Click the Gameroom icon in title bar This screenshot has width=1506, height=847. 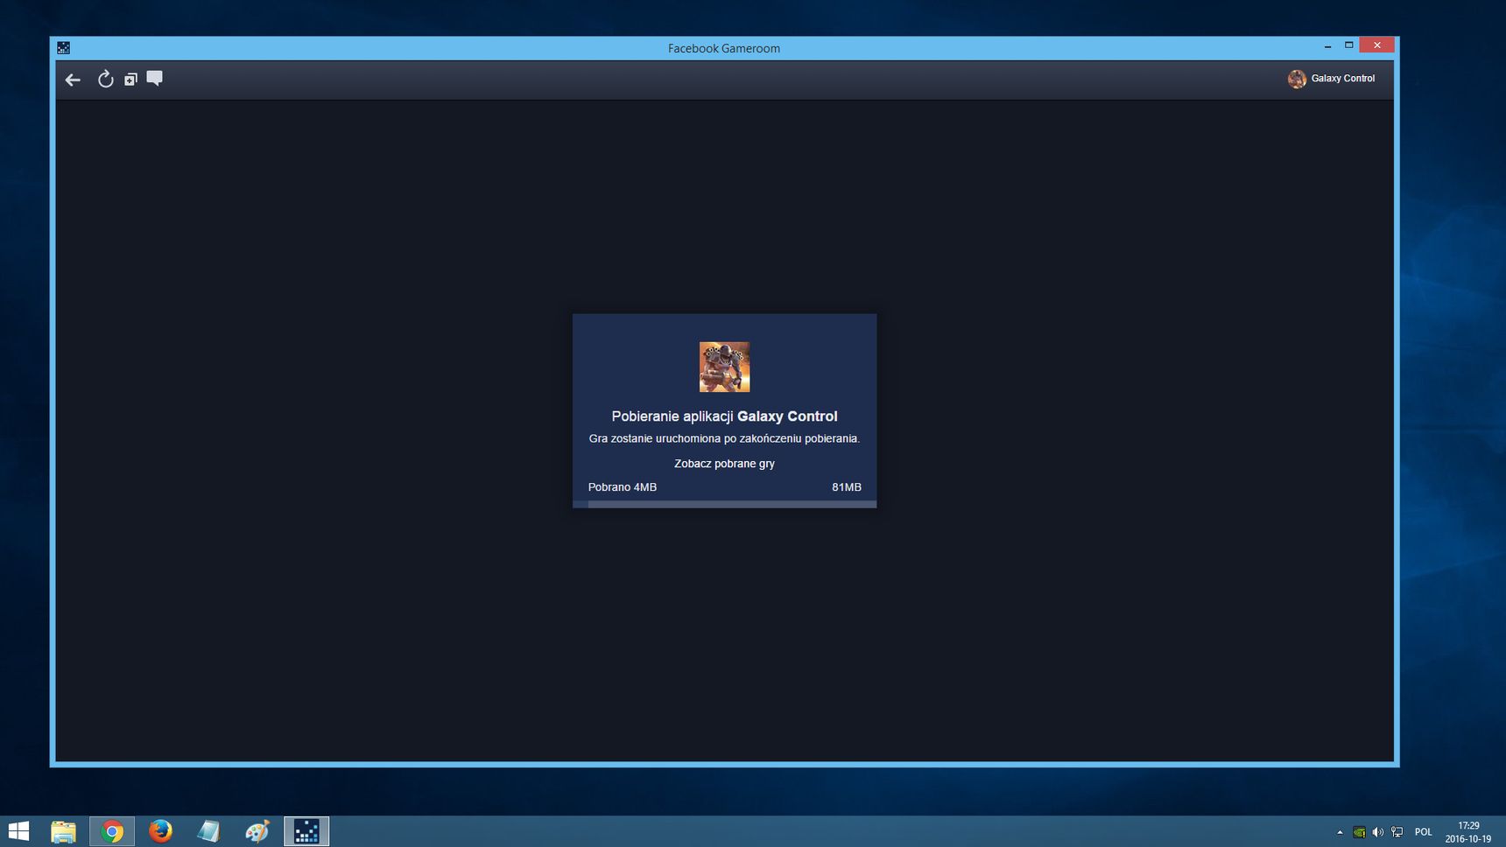click(x=63, y=48)
